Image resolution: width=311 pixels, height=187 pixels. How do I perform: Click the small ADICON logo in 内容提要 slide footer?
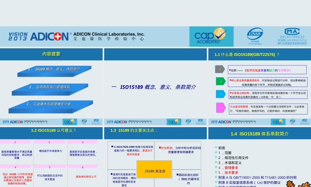[16, 122]
